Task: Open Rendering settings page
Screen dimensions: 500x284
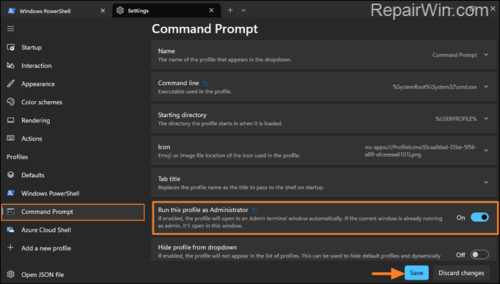Action: [x=73, y=120]
